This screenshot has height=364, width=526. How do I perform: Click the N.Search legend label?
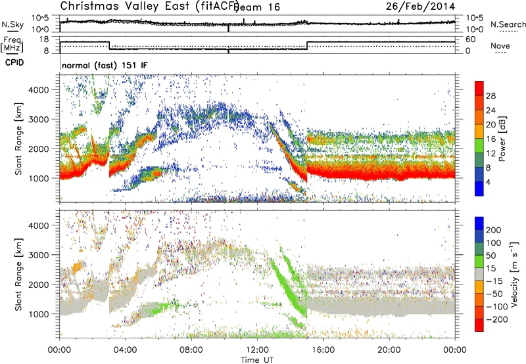[x=508, y=24]
